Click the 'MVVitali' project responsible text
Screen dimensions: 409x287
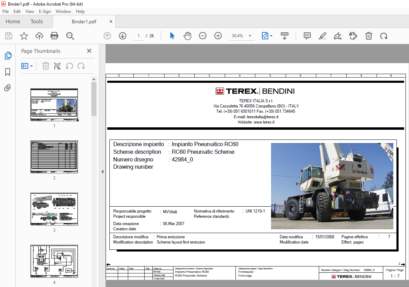170,212
